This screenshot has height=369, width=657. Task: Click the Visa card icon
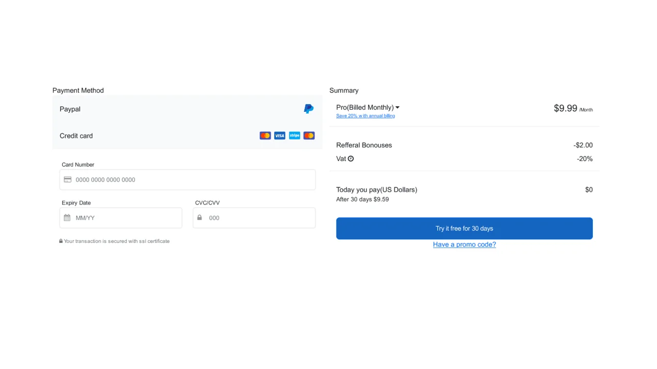[280, 136]
